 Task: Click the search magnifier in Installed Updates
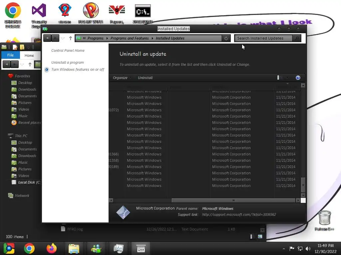(297, 38)
